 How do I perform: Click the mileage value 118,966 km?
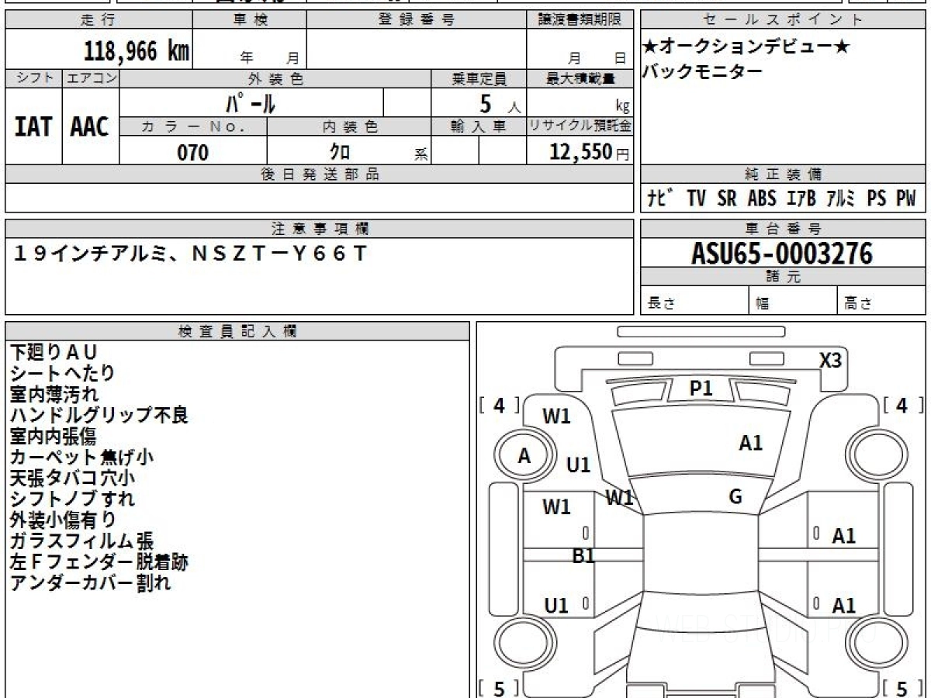[137, 51]
